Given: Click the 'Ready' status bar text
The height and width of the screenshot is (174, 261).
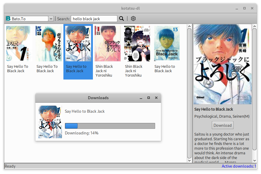Looking at the screenshot, I should click(x=10, y=166).
